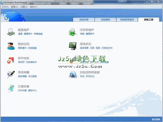Click the 擦除磁盘 link
The height and width of the screenshot is (122, 163).
click(x=104, y=62)
